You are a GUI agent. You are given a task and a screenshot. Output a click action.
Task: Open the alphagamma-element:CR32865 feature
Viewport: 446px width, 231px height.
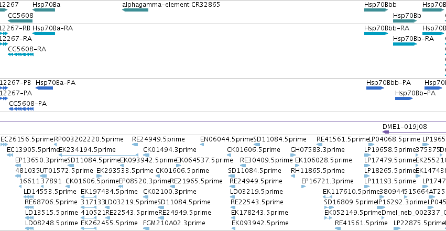click(x=135, y=10)
